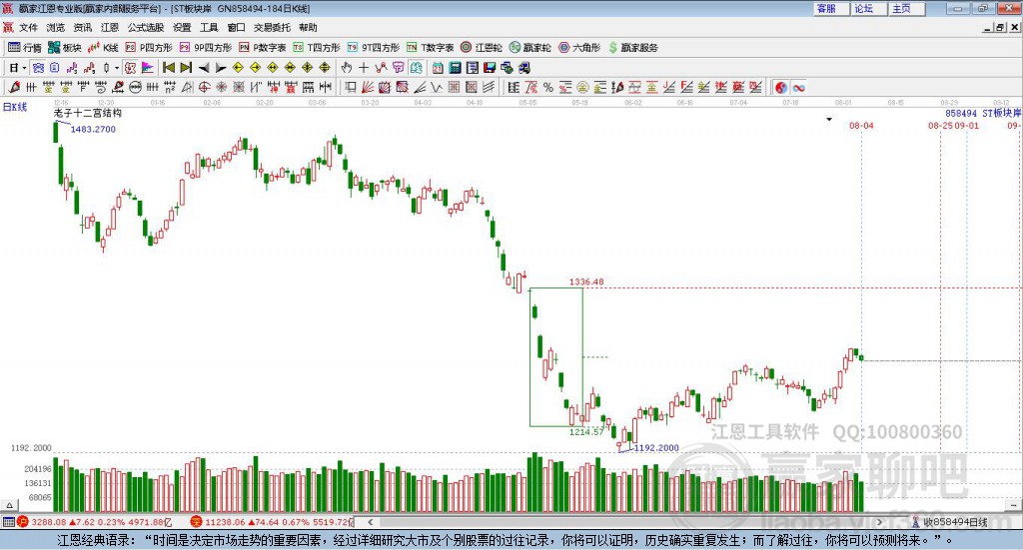Click the 1483.2700 high price label

pos(93,129)
